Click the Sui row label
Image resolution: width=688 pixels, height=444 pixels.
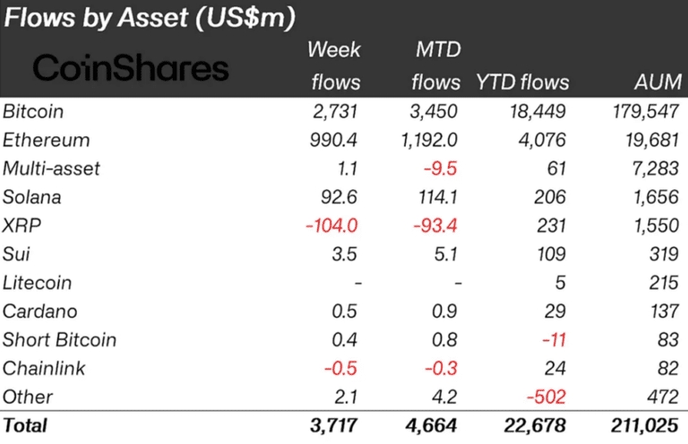[x=18, y=254]
